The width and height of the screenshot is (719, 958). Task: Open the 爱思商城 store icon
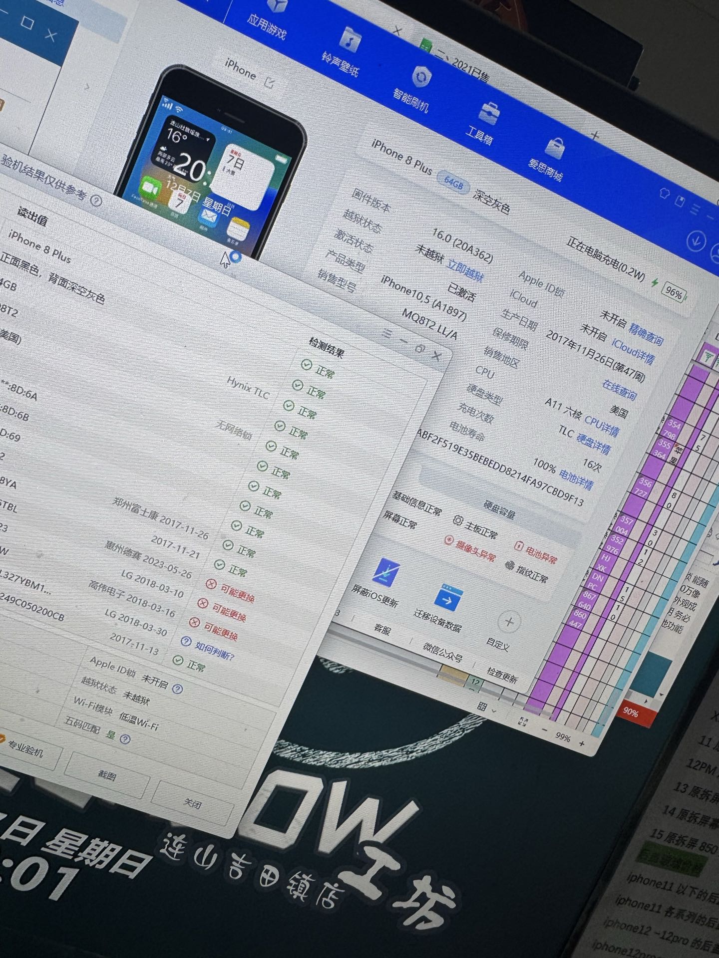pyautogui.click(x=554, y=148)
